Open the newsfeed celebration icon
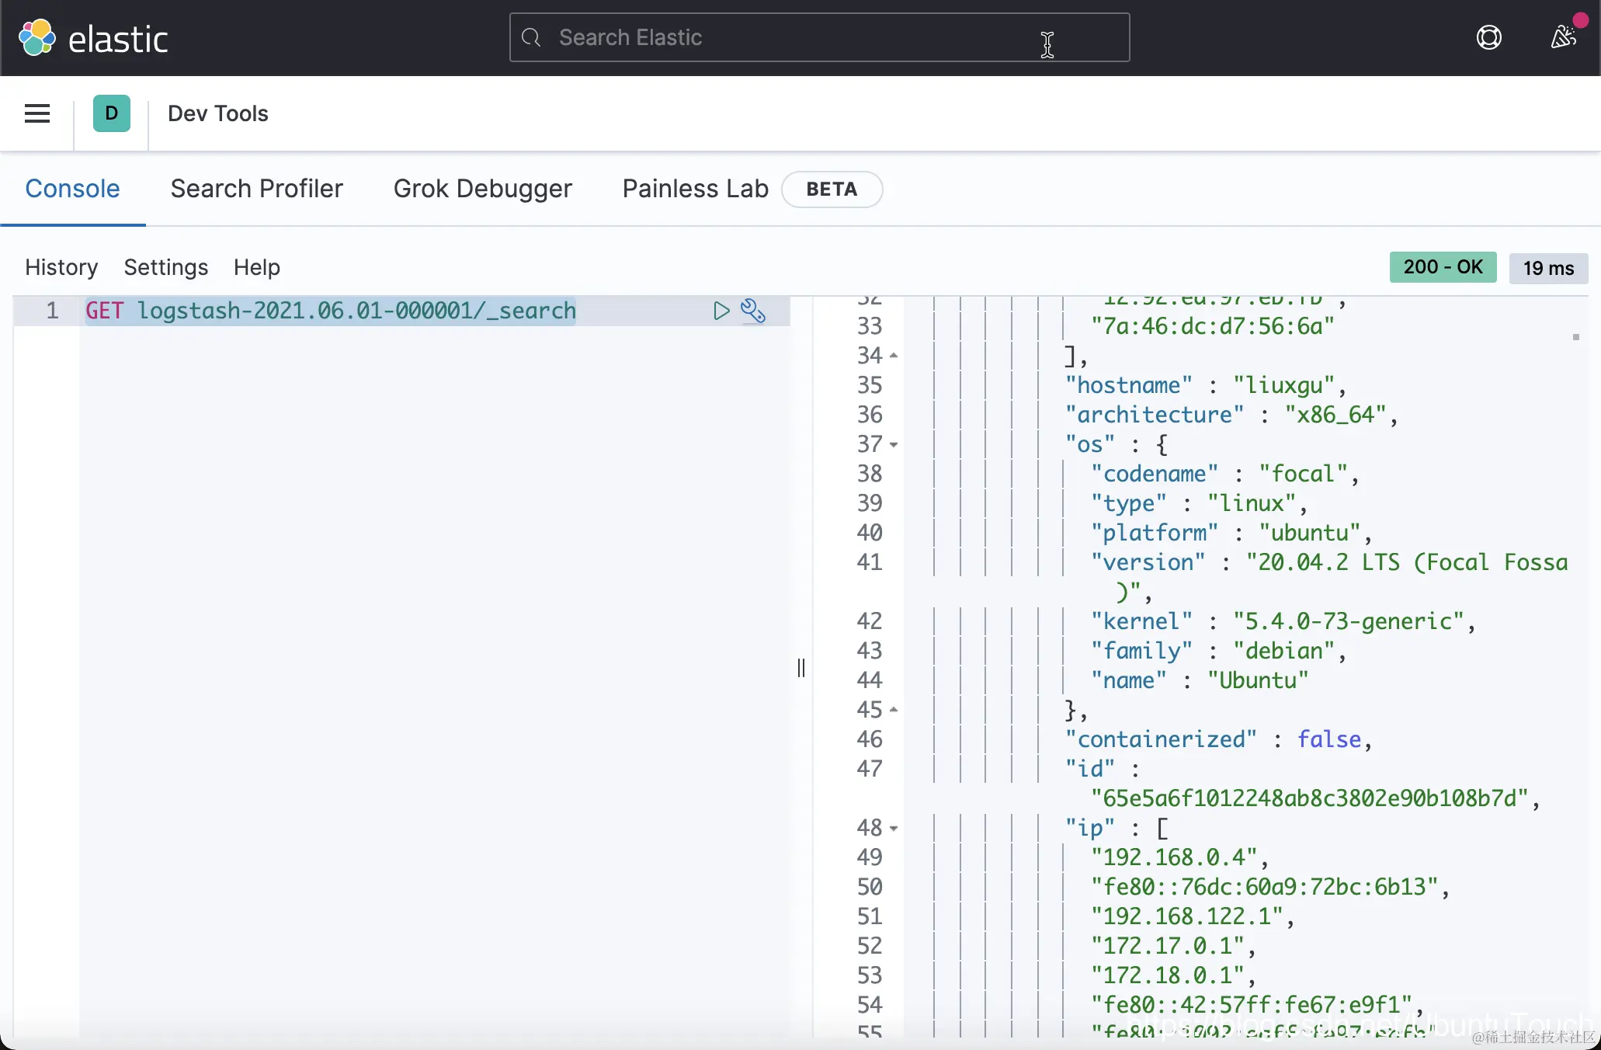 1563,37
